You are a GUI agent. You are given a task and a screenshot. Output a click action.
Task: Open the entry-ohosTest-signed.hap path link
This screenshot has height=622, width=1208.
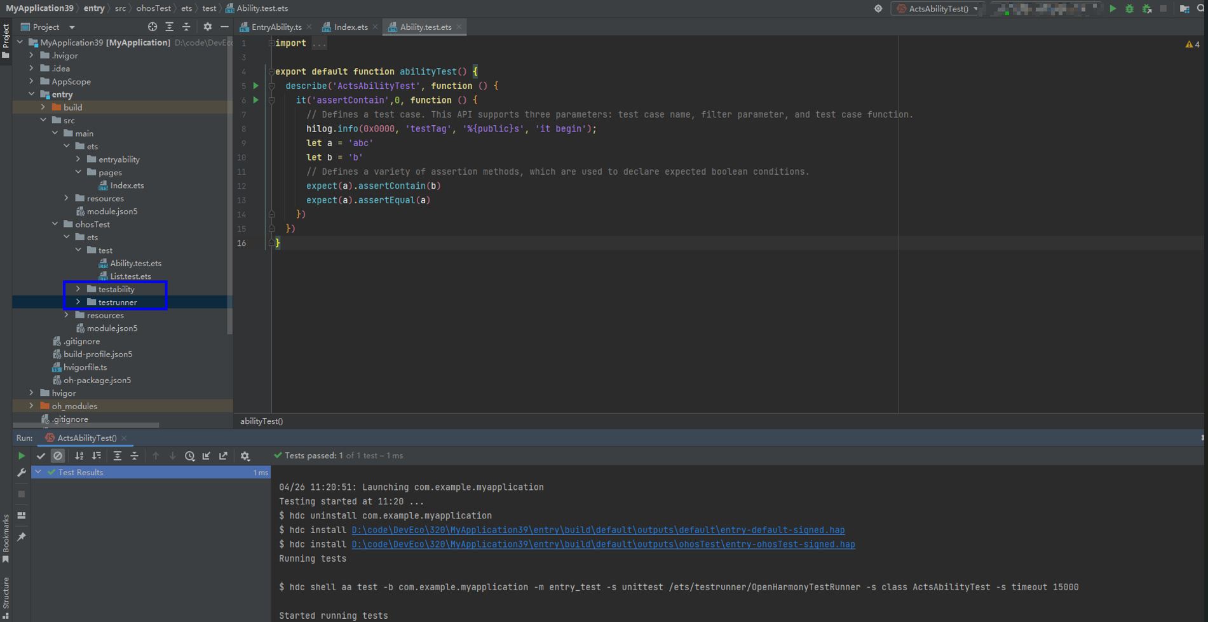[x=602, y=544]
